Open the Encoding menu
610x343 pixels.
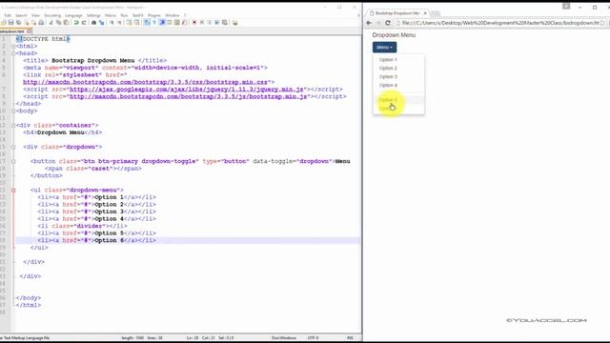[x=52, y=15]
